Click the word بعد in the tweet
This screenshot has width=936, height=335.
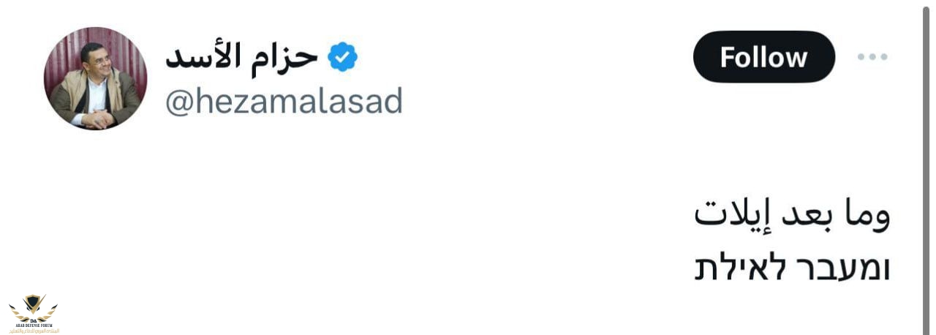pyautogui.click(x=804, y=216)
